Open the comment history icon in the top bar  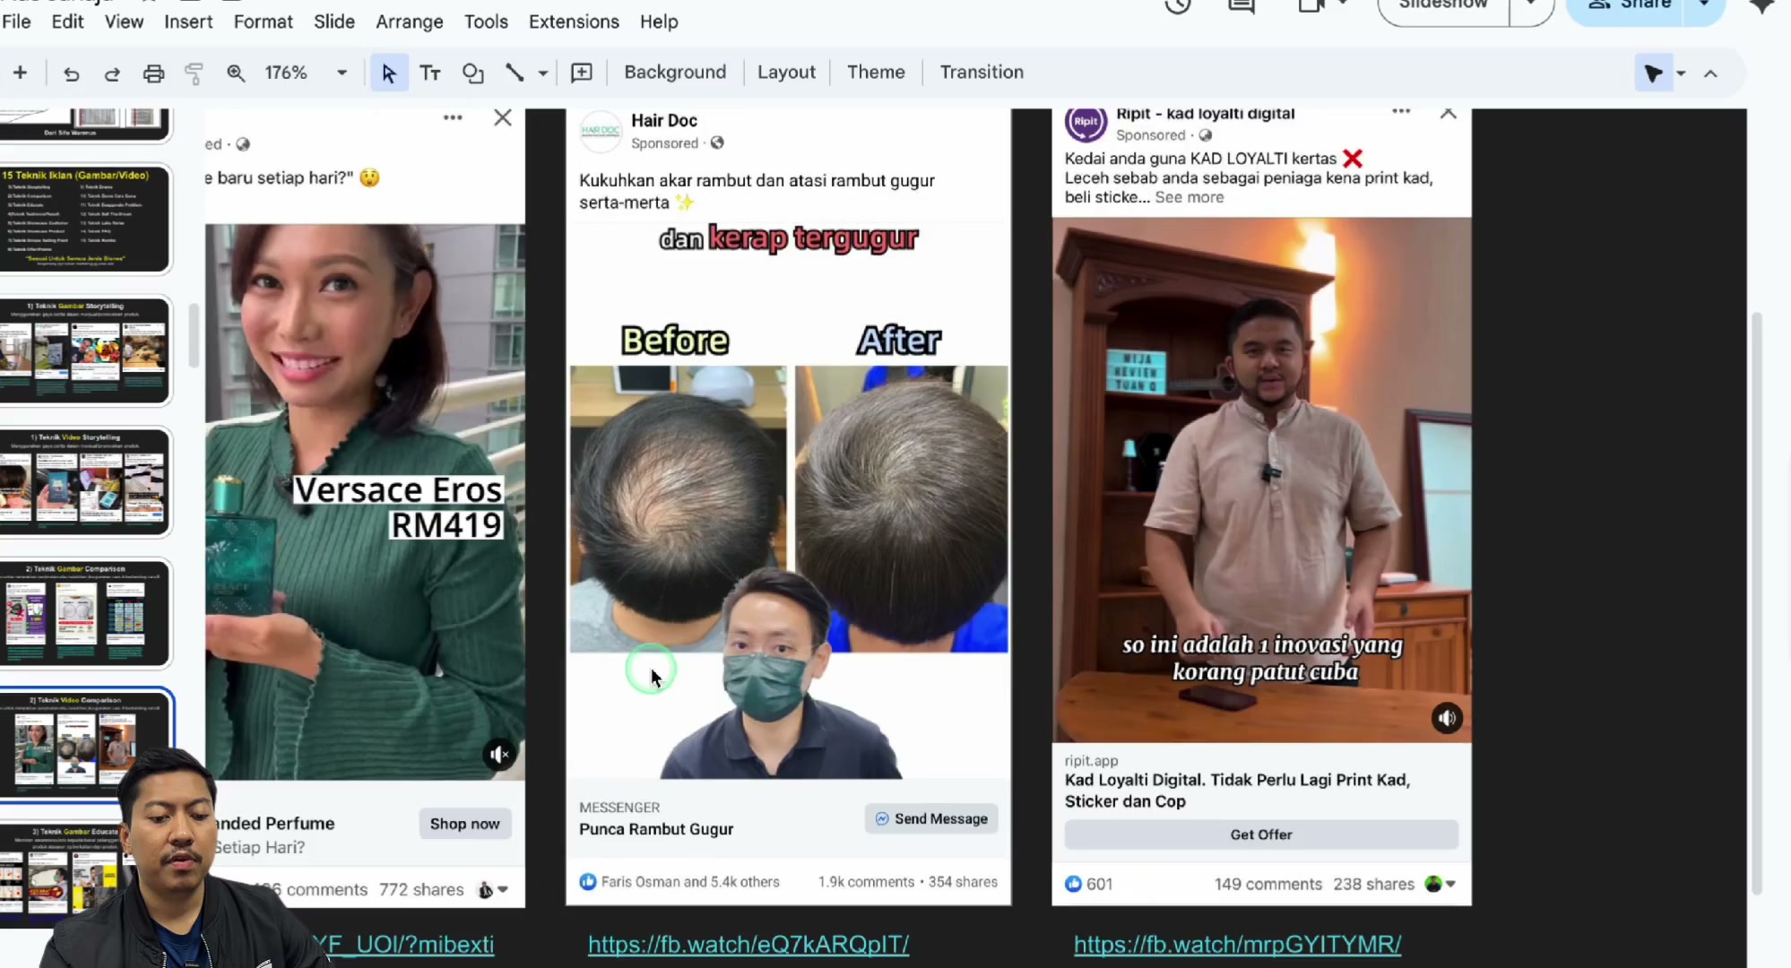[x=1242, y=6]
